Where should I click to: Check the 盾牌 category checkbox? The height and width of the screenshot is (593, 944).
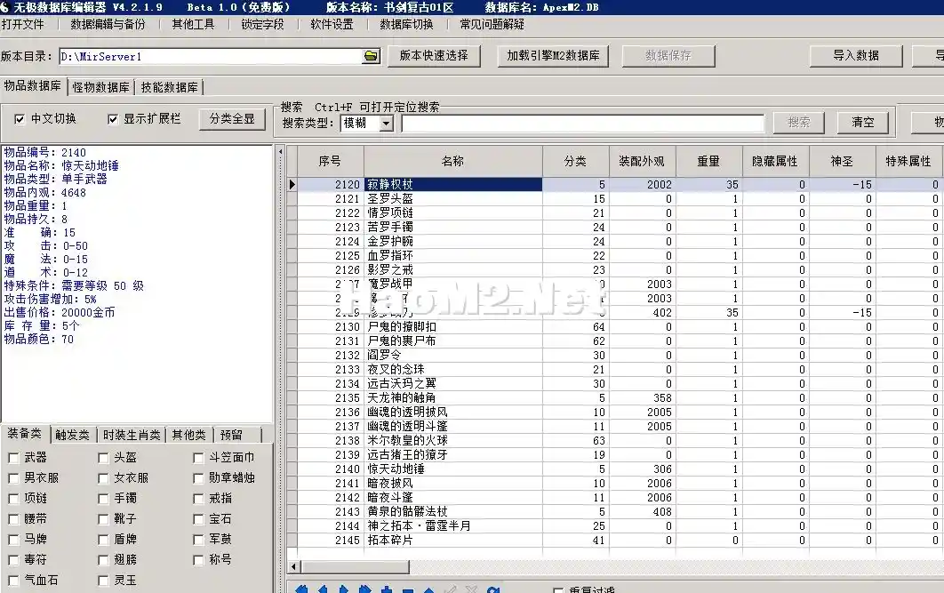coord(103,540)
